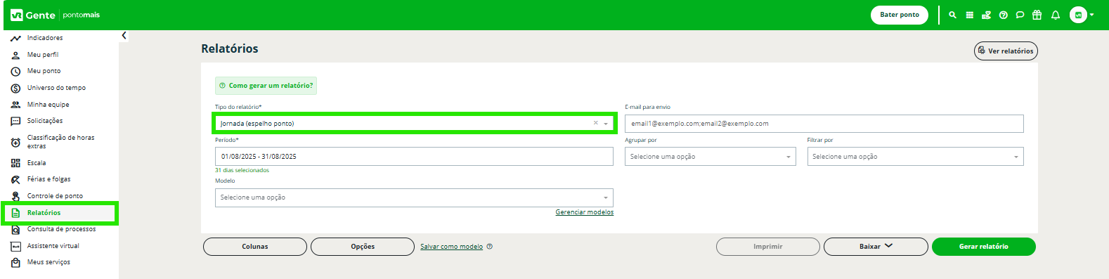Click the Férias e folgas icon
Image resolution: width=1109 pixels, height=279 pixels.
(15, 179)
